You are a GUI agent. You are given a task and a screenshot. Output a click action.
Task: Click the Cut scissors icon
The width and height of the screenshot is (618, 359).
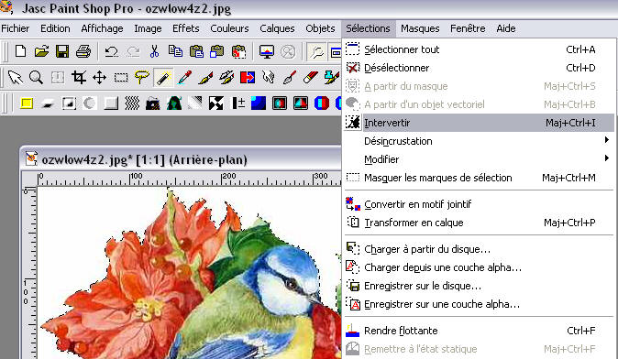154,51
